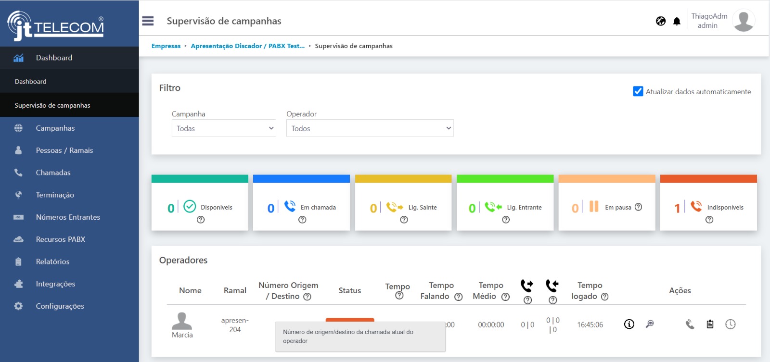Click the Indisponíveis count of 1
Viewport: 770px width, 362px height.
[x=677, y=208]
